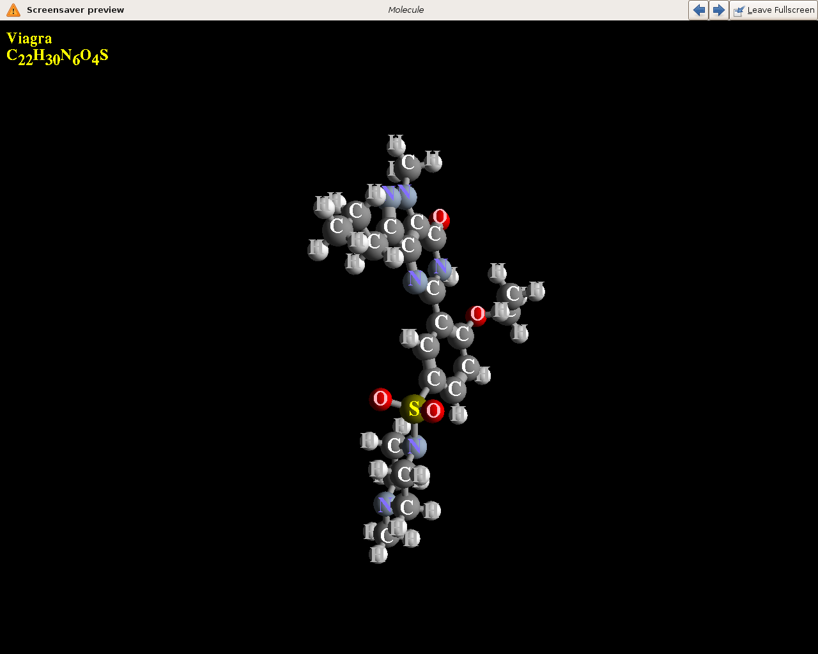The width and height of the screenshot is (818, 654).
Task: Click the C22H30N6O4S chemical formula text
Action: coord(58,57)
